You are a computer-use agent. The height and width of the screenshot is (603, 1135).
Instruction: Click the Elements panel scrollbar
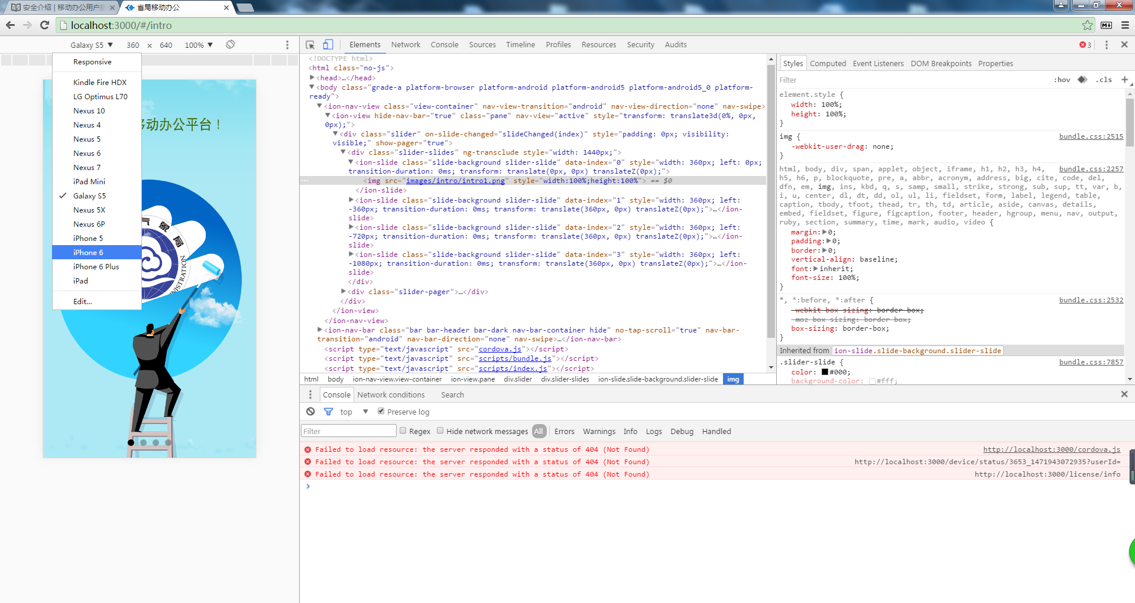tap(771, 201)
